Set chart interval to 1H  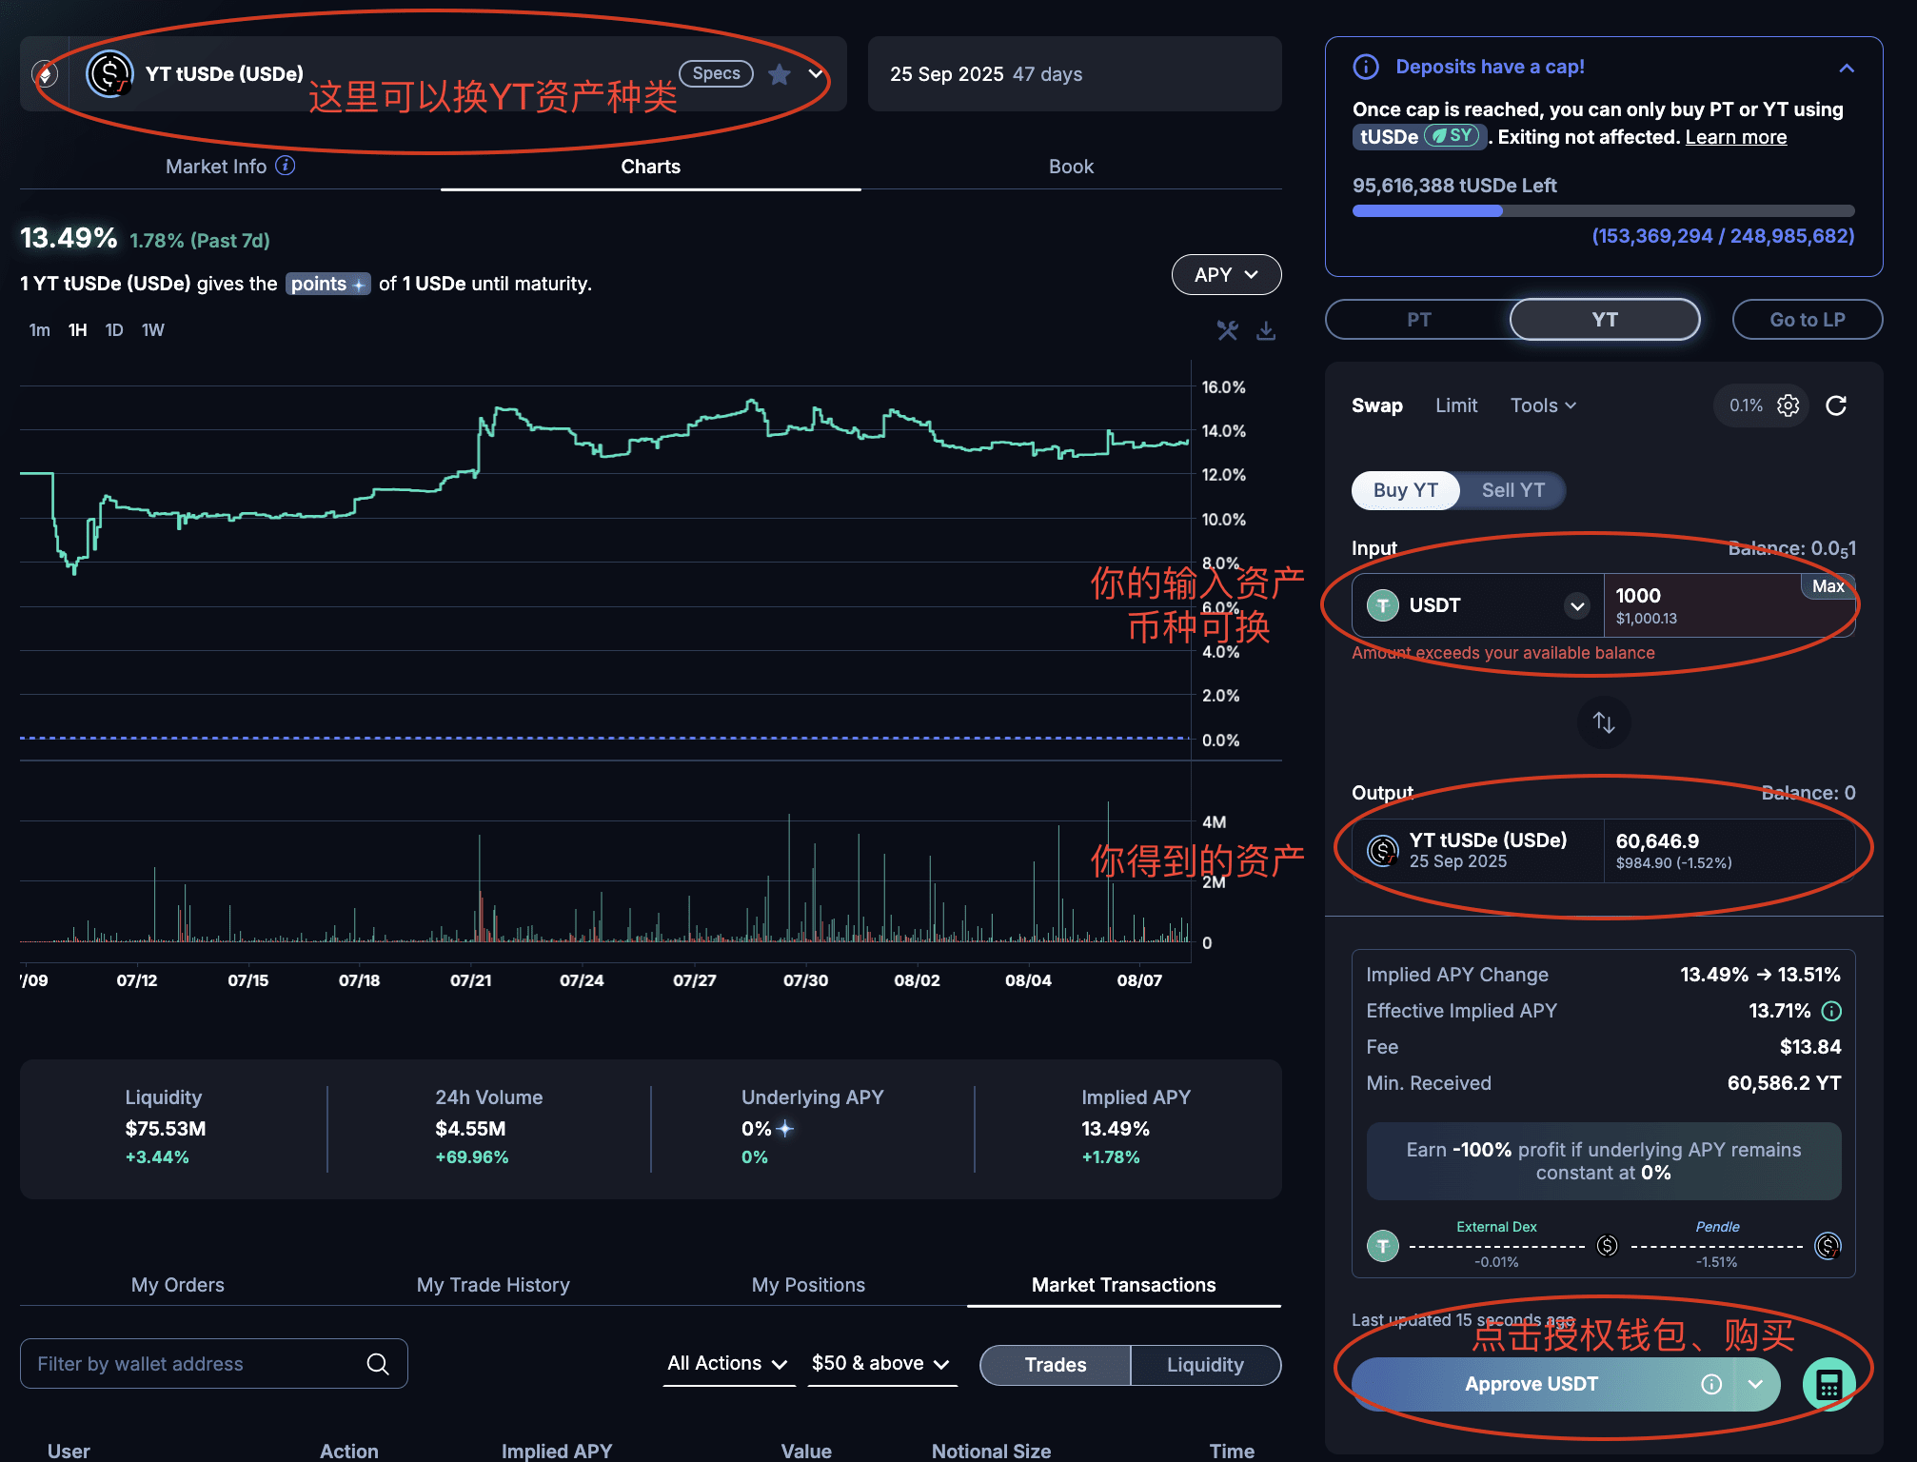77,330
